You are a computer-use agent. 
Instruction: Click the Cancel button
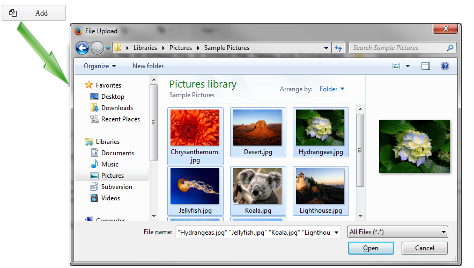coord(425,248)
